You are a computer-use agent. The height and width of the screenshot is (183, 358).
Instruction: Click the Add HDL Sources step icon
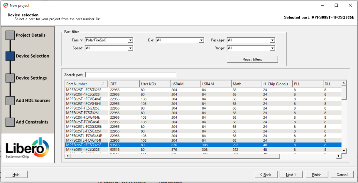(x=10, y=100)
